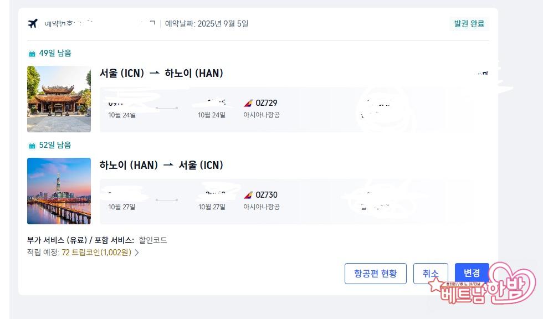543x319 pixels.
Task: Open the Hanoi temple thumbnail image
Action: [59, 99]
